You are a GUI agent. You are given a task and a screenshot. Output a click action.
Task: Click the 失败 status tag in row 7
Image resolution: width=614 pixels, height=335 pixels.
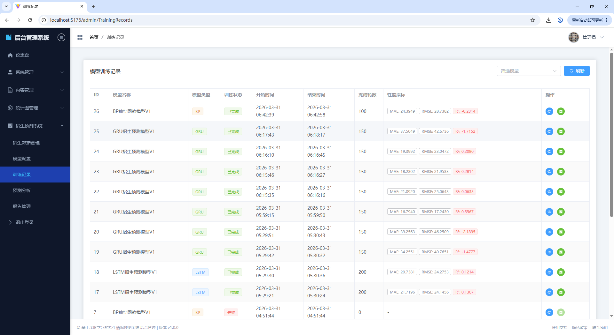[x=231, y=312]
